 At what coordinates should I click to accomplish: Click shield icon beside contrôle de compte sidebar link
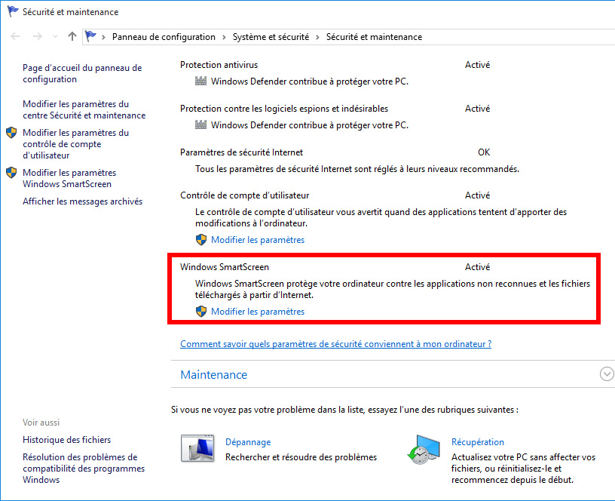(x=11, y=133)
